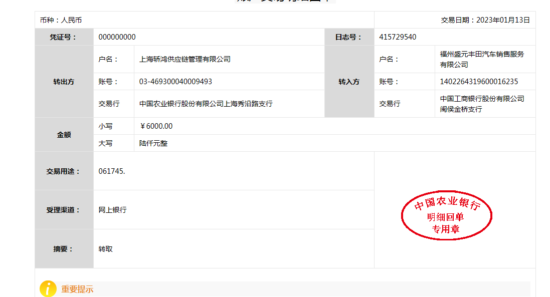This screenshot has width=550, height=297.
Task: Select the amount ¥6000.00
Action: click(x=156, y=126)
